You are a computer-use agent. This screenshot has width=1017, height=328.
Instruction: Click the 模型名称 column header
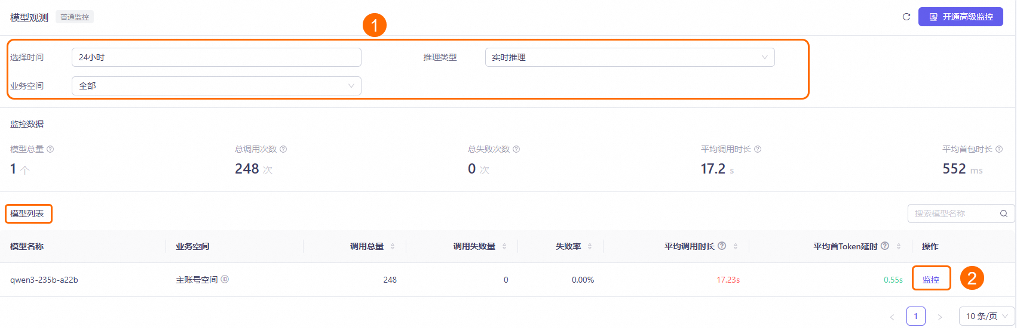(x=27, y=246)
